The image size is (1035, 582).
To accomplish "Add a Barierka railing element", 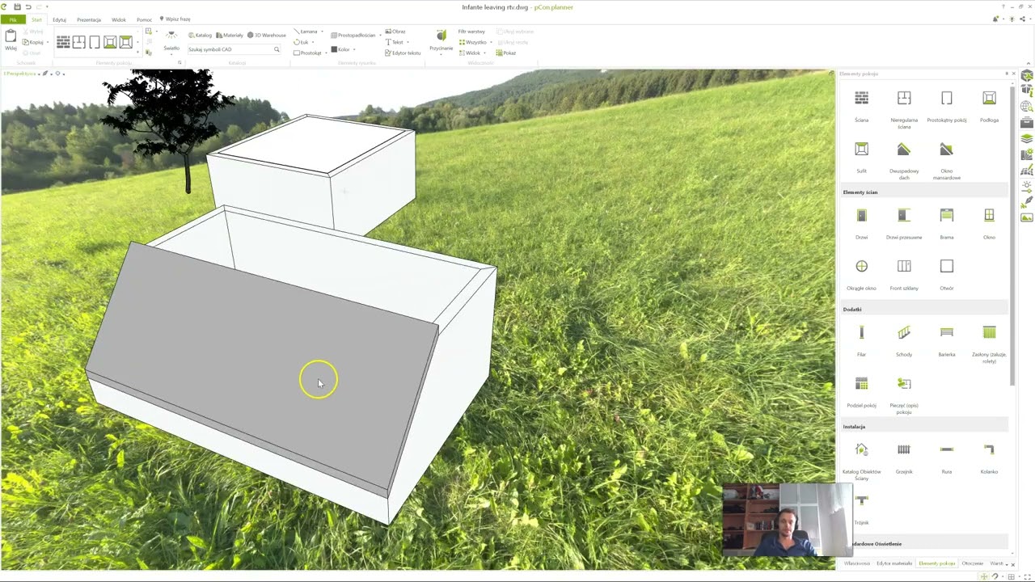I will (946, 339).
